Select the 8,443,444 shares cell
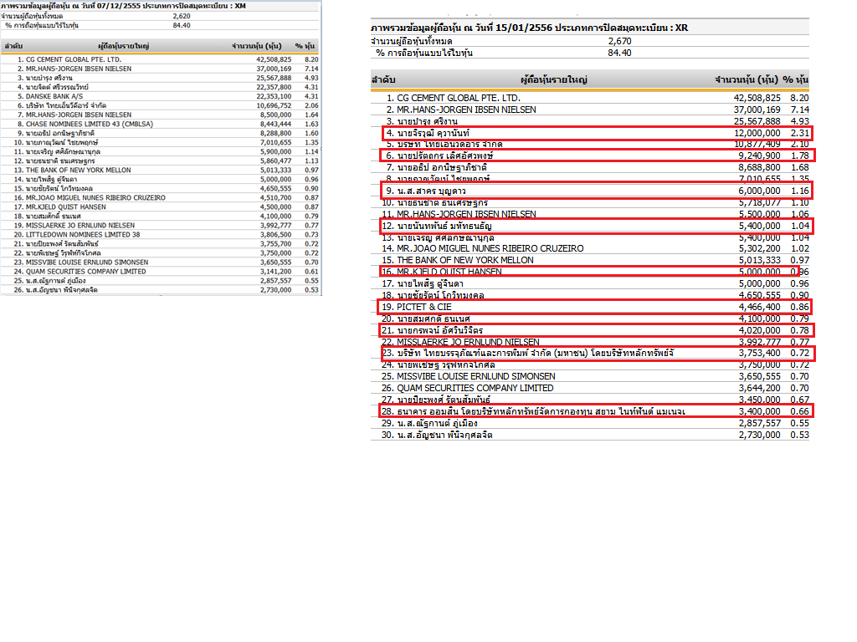857x642 pixels. point(275,124)
